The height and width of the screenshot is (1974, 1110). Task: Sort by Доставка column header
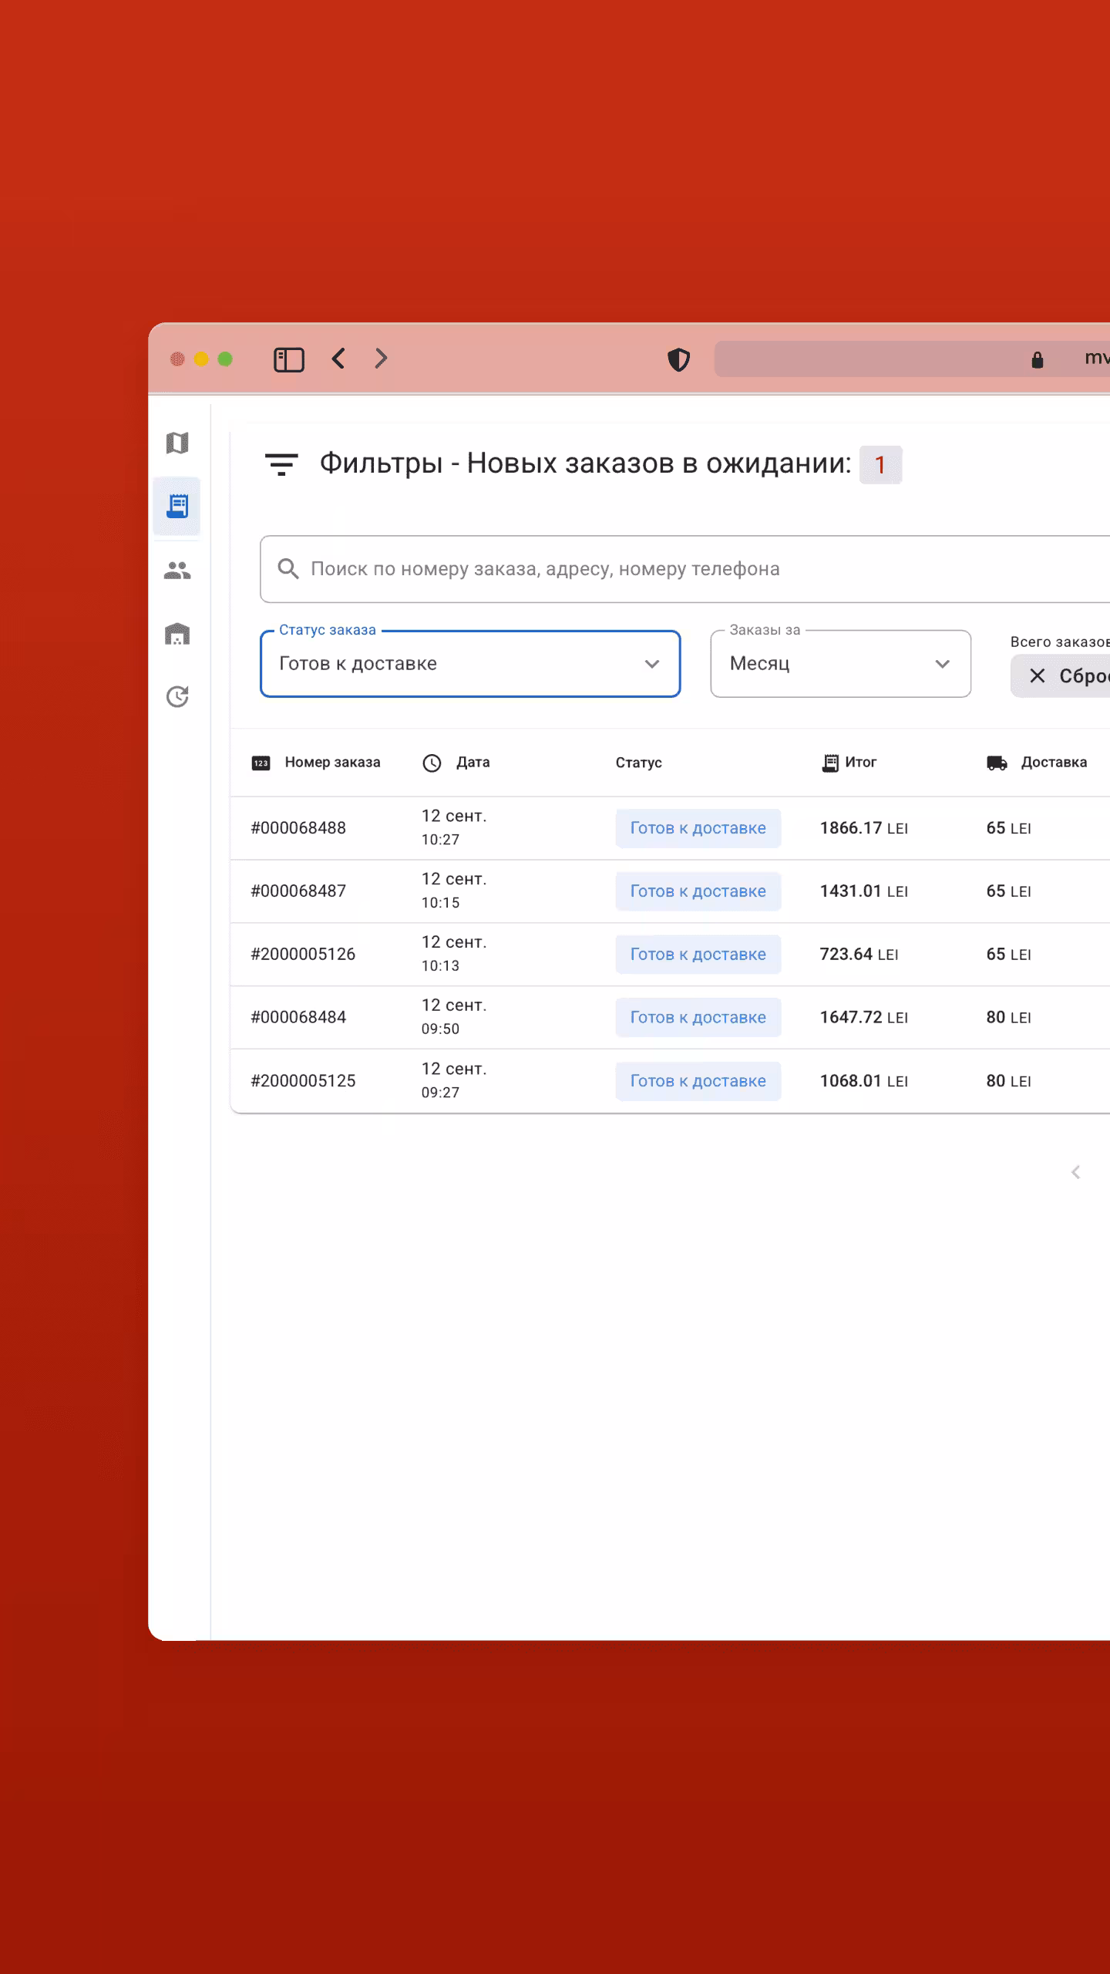(x=1054, y=763)
